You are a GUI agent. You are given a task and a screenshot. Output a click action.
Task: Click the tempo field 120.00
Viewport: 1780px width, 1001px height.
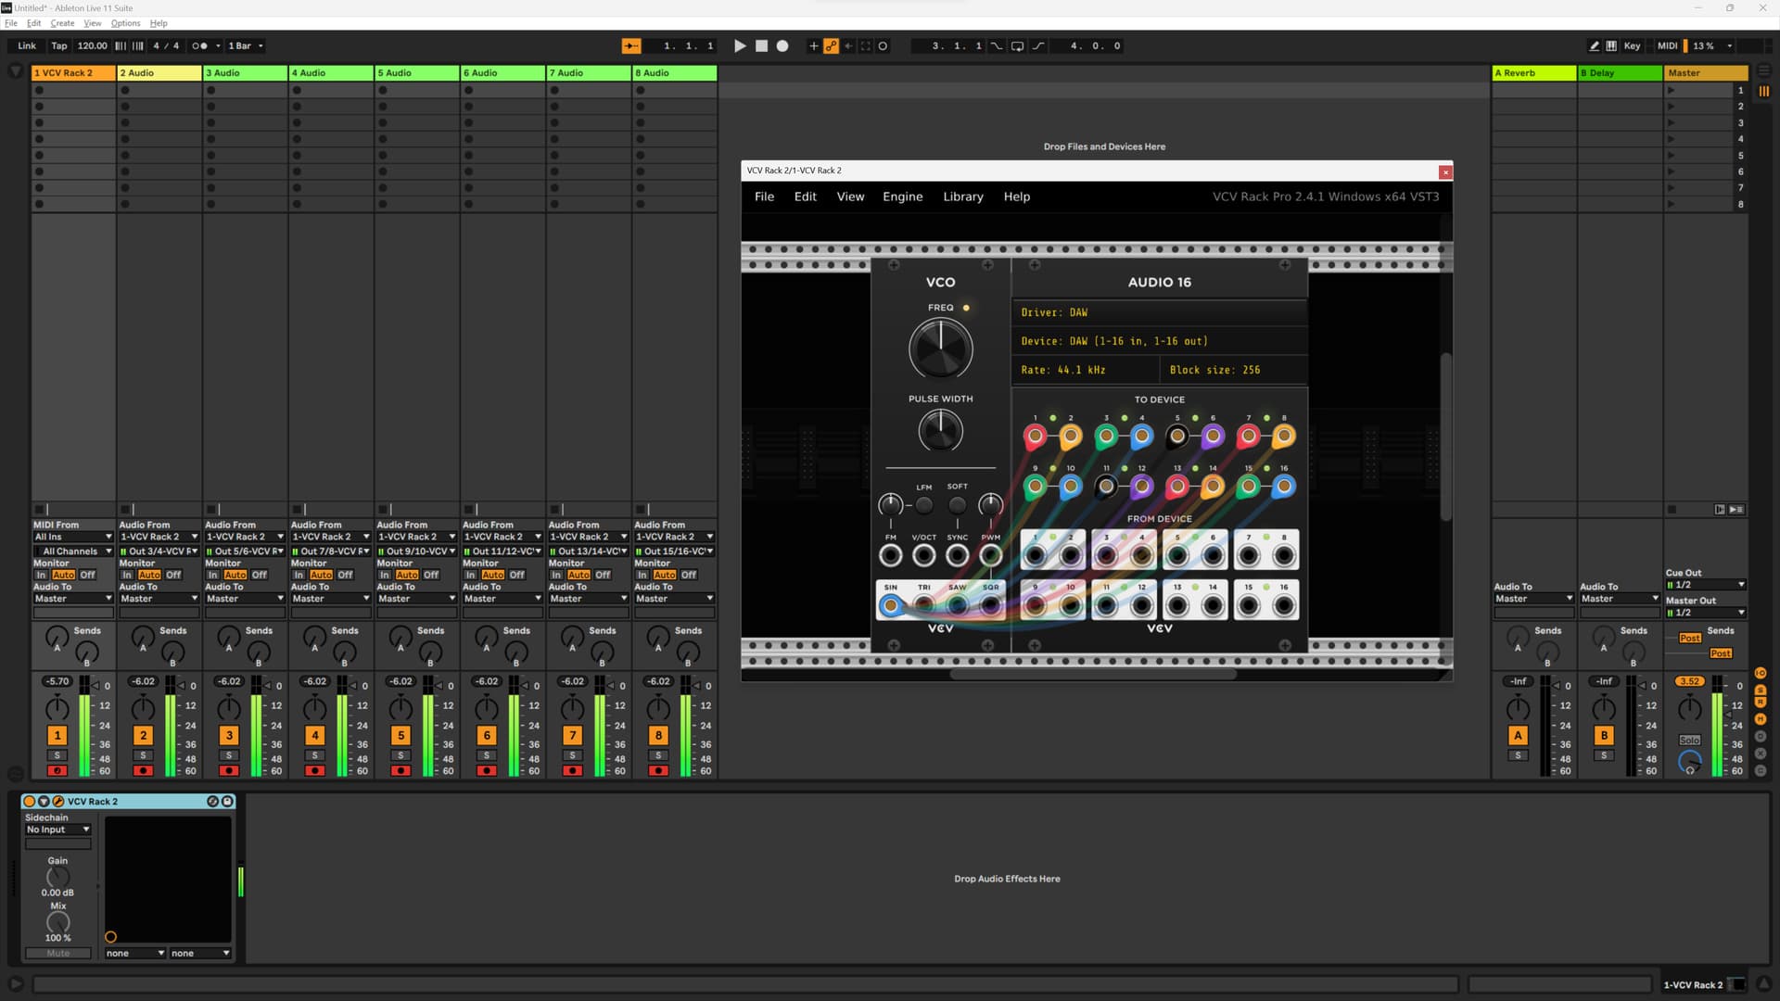pos(92,45)
